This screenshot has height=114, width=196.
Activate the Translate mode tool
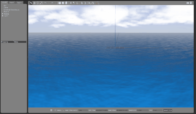point(34,3)
